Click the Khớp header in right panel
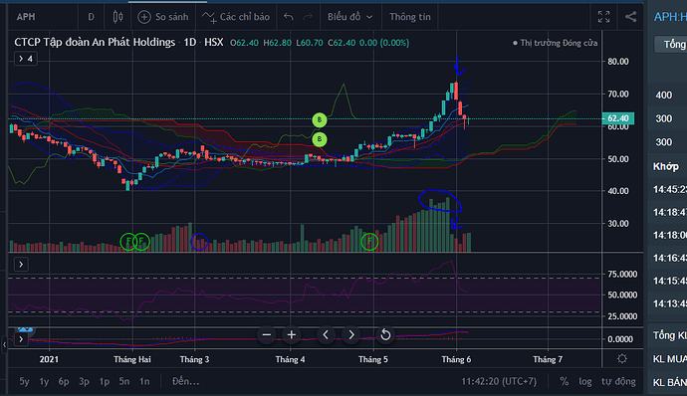 [x=666, y=166]
